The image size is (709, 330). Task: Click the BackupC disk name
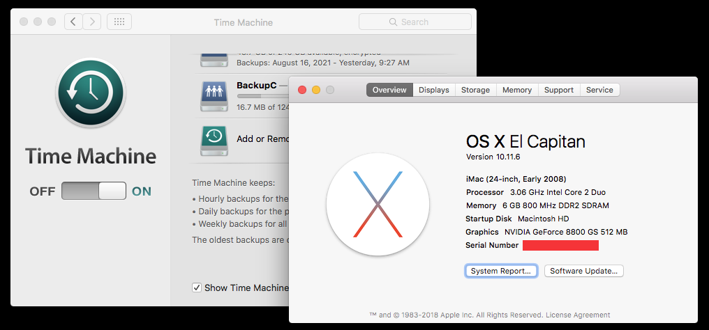pyautogui.click(x=256, y=85)
